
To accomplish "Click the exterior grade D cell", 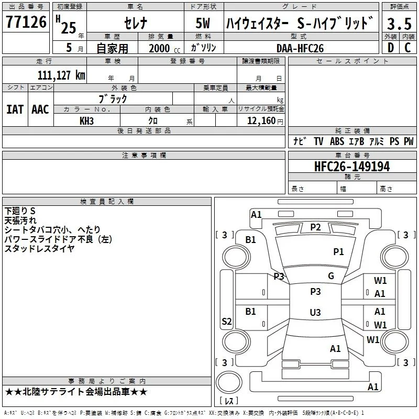I will pyautogui.click(x=391, y=48).
